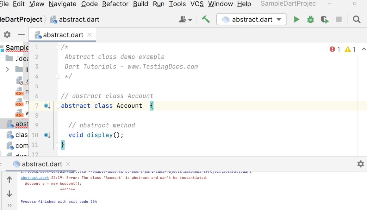This screenshot has width=367, height=210.
Task: Open the Refactor menu
Action: pos(115,4)
